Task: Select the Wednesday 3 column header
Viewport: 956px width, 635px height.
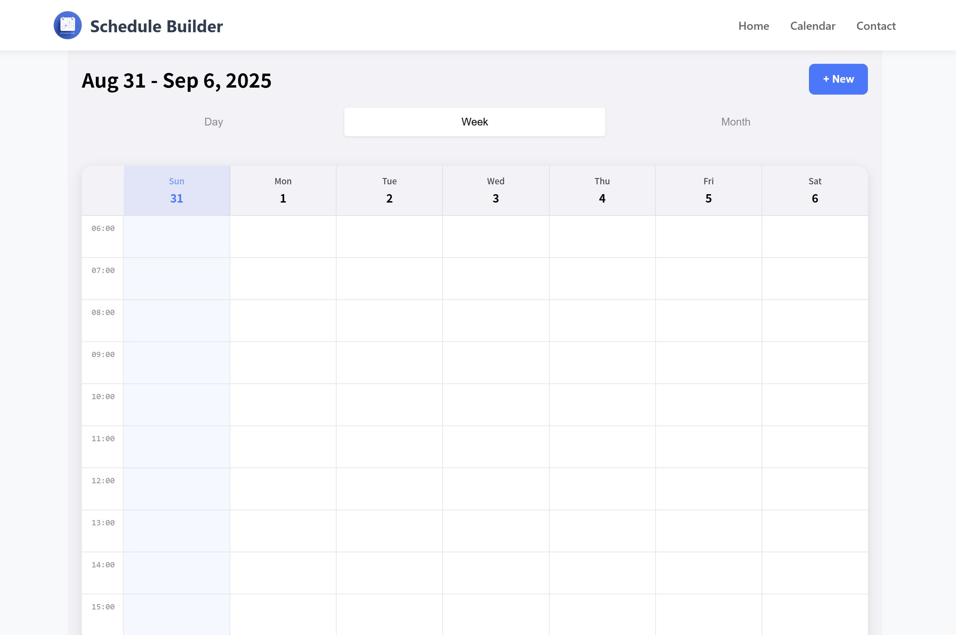Action: [495, 190]
